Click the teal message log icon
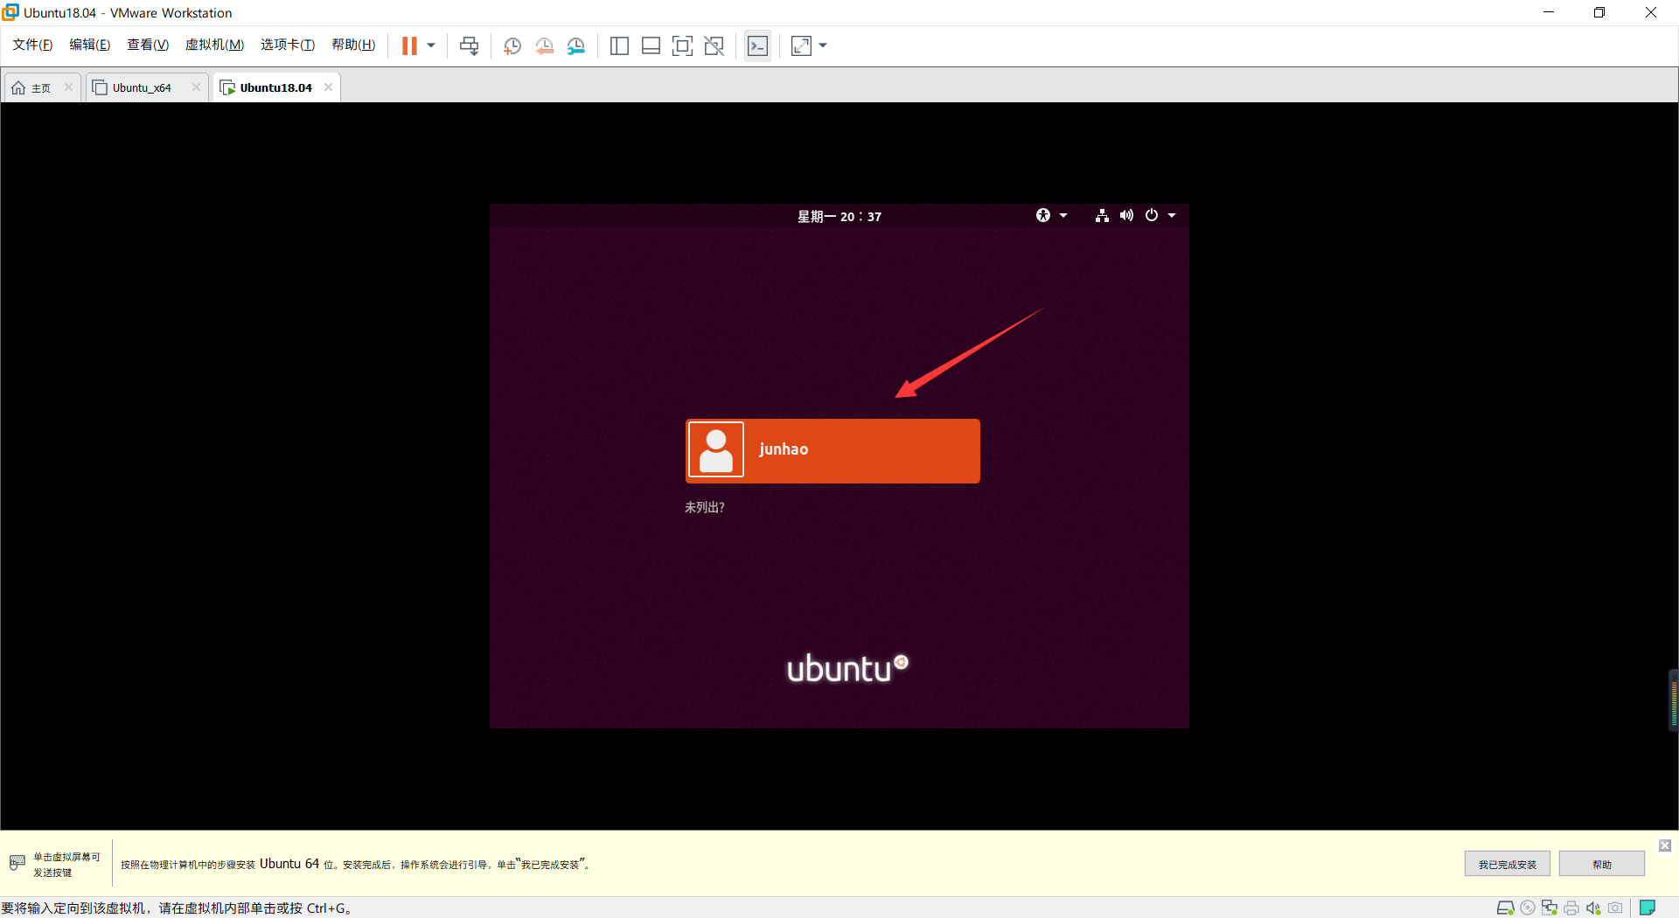 coord(1648,908)
